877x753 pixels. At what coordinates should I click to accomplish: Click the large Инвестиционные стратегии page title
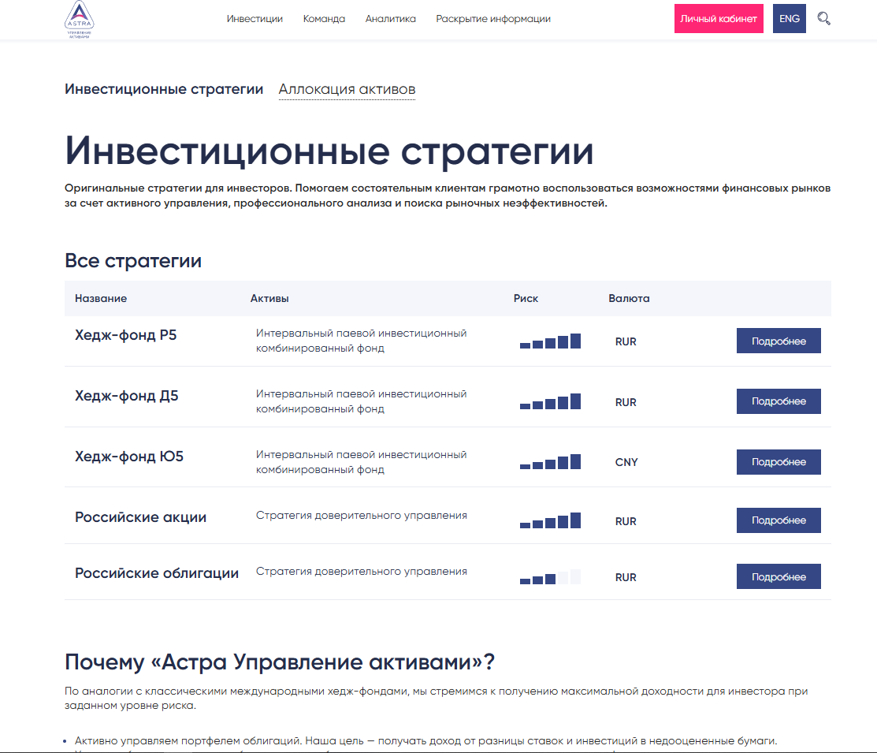click(x=329, y=151)
